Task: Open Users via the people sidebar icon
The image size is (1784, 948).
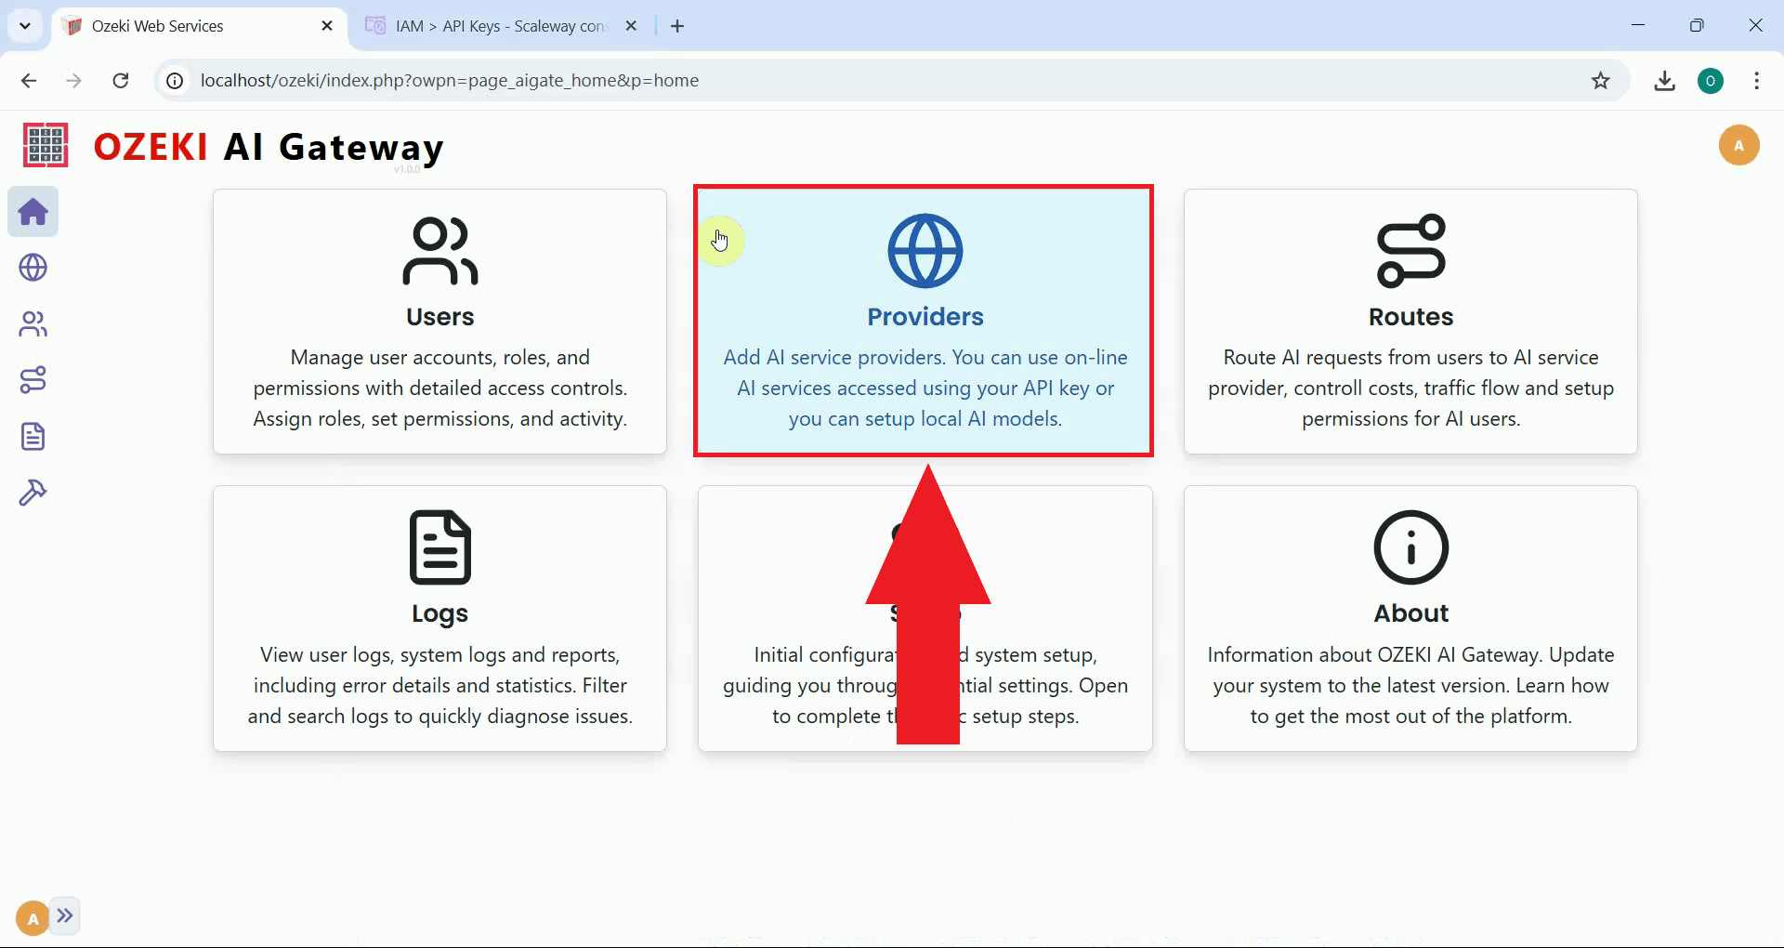Action: pos(33,323)
